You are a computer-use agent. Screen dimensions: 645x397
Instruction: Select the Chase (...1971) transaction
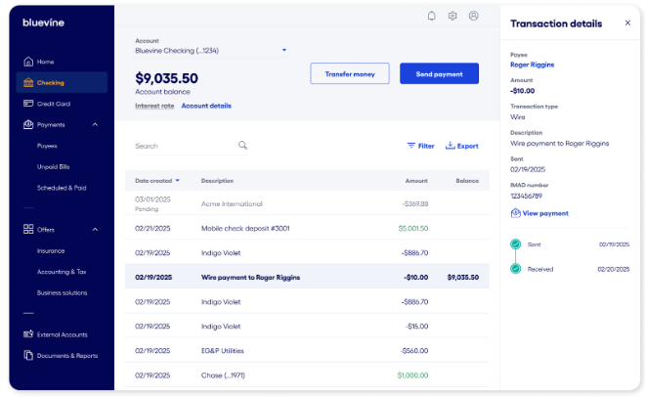click(307, 375)
